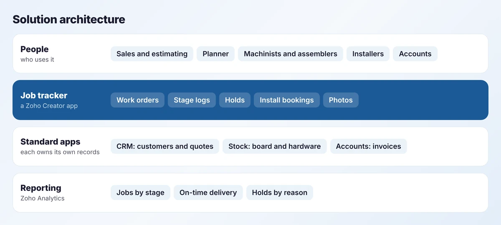Viewport: 501px width, 225px height.
Task: Click 'a Zoho Creator app' subtitle
Action: click(x=49, y=106)
